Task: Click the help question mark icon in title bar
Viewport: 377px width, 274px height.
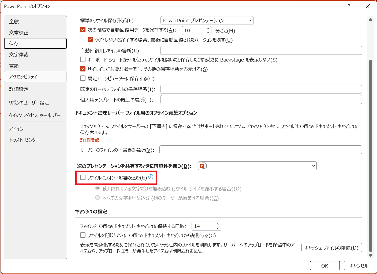Action: click(349, 6)
